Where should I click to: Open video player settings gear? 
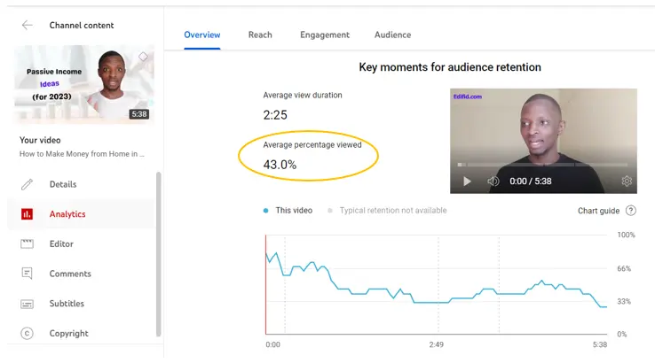[627, 181]
